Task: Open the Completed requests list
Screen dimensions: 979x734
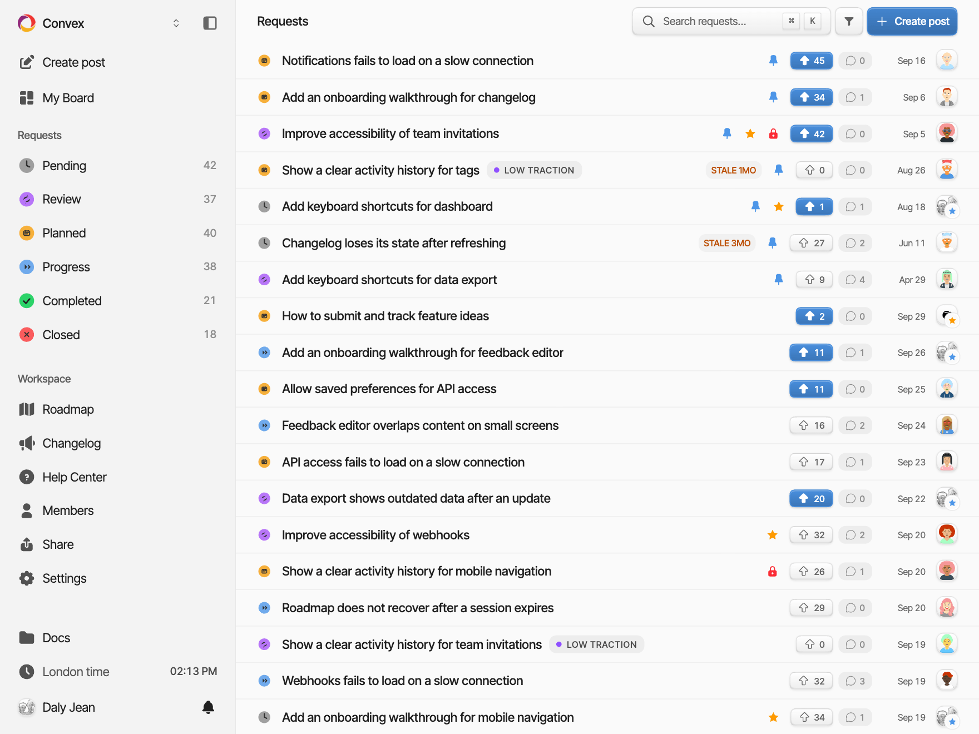Action: click(117, 301)
